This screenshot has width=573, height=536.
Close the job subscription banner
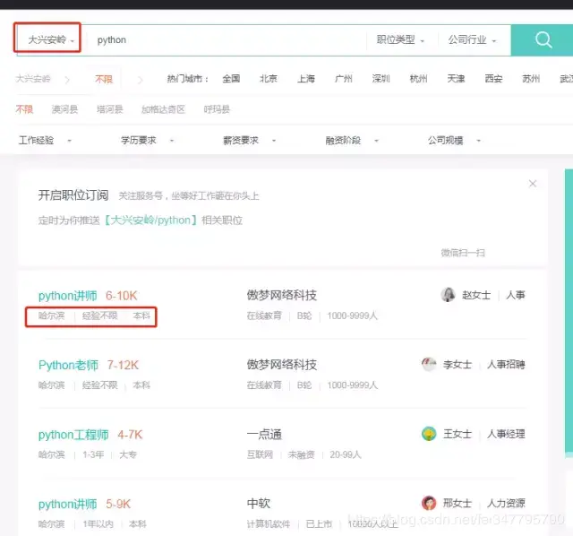(x=533, y=184)
